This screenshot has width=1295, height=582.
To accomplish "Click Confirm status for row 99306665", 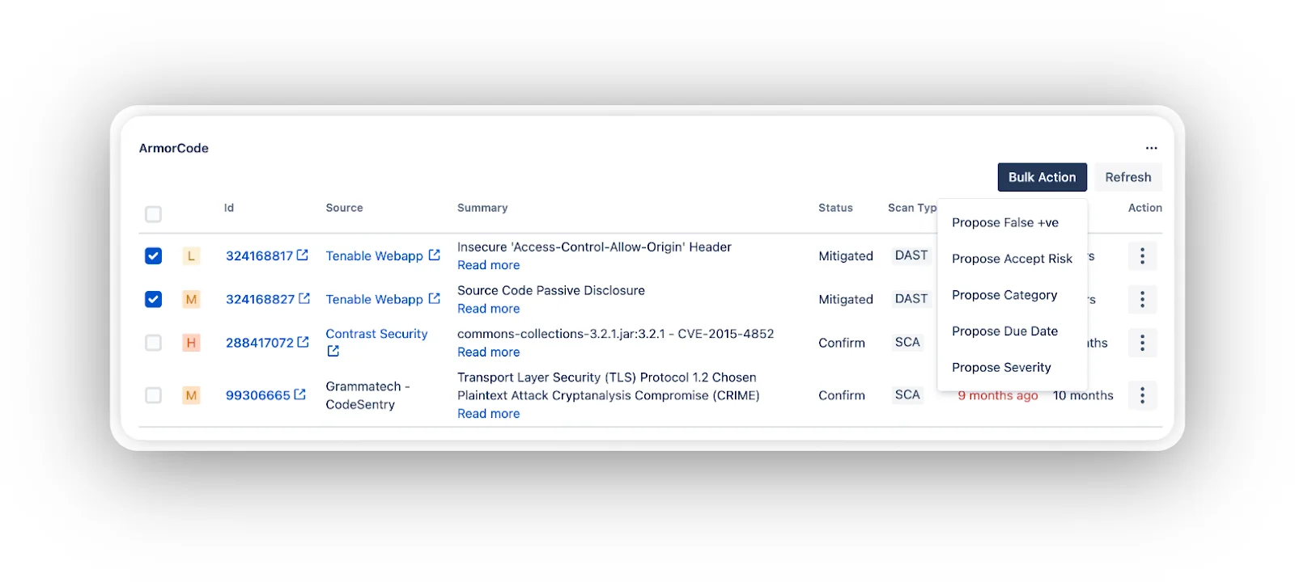I will [842, 395].
